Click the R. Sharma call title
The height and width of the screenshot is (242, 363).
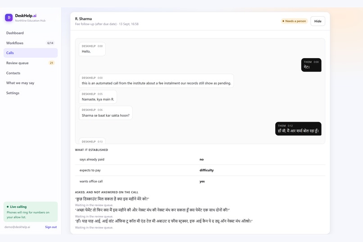tap(83, 19)
